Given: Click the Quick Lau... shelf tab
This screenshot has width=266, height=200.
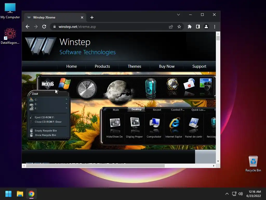Looking at the screenshot, I should tap(198, 110).
